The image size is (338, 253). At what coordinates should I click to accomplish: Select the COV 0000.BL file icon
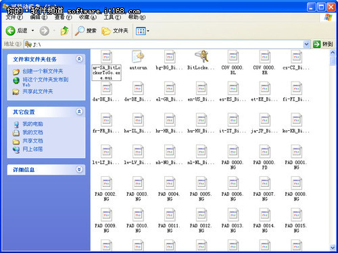pos(233,57)
